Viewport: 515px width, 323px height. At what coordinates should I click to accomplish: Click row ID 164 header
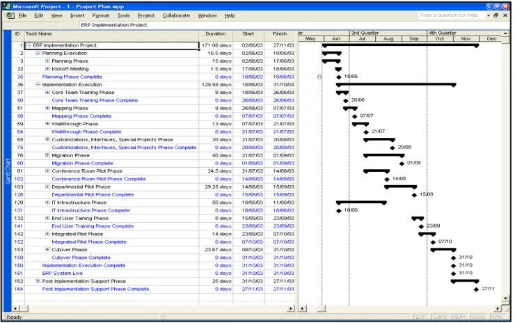coord(18,289)
